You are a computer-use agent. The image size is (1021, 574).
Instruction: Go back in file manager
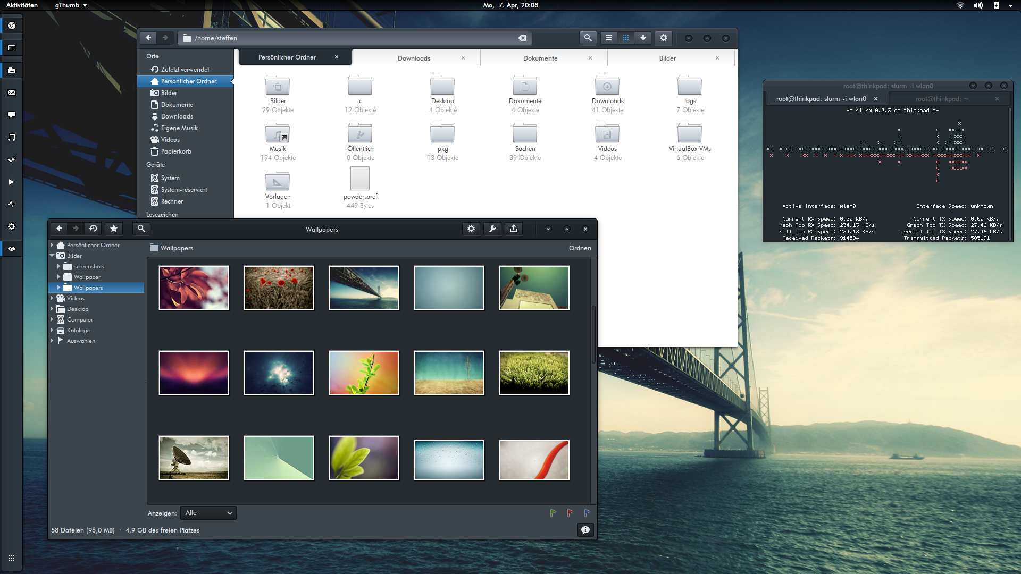click(148, 38)
